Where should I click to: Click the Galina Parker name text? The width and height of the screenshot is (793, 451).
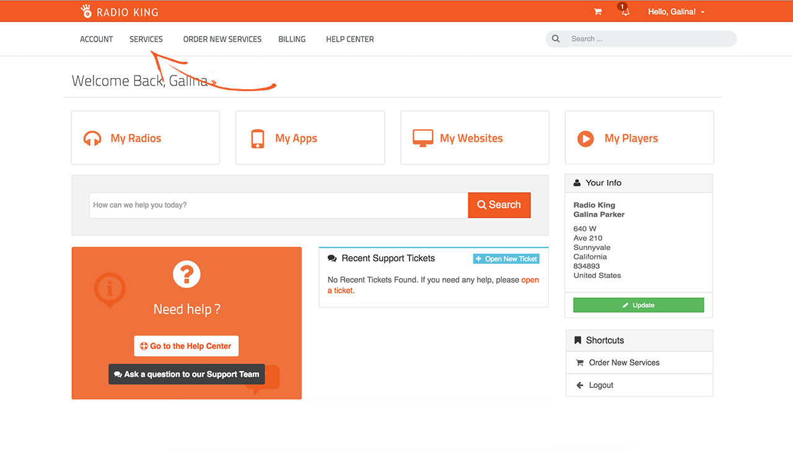(599, 214)
